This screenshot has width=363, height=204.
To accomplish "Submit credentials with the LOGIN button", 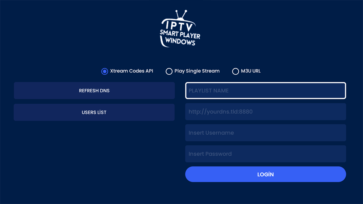I will click(265, 174).
